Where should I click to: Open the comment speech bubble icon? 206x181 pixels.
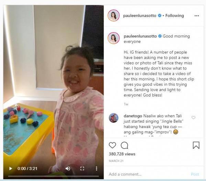124,145
